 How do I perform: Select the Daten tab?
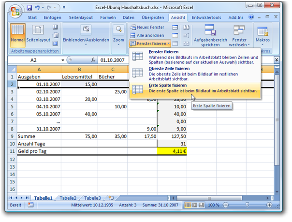pos(129,17)
